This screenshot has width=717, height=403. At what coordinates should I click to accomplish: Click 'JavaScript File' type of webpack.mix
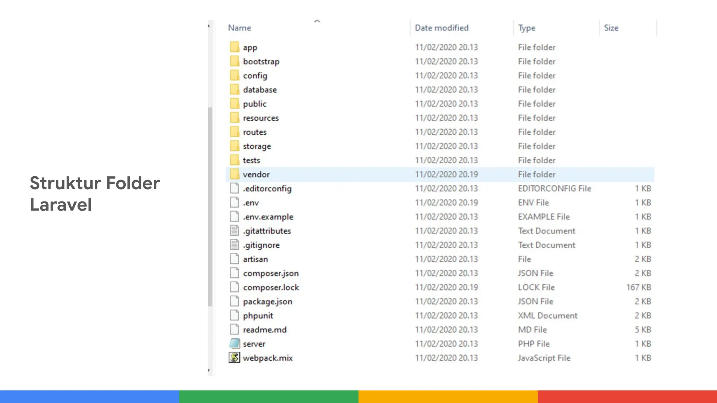[544, 358]
